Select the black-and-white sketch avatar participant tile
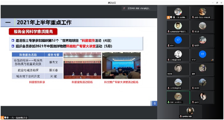224x120 pixels. pyautogui.click(x=178, y=55)
